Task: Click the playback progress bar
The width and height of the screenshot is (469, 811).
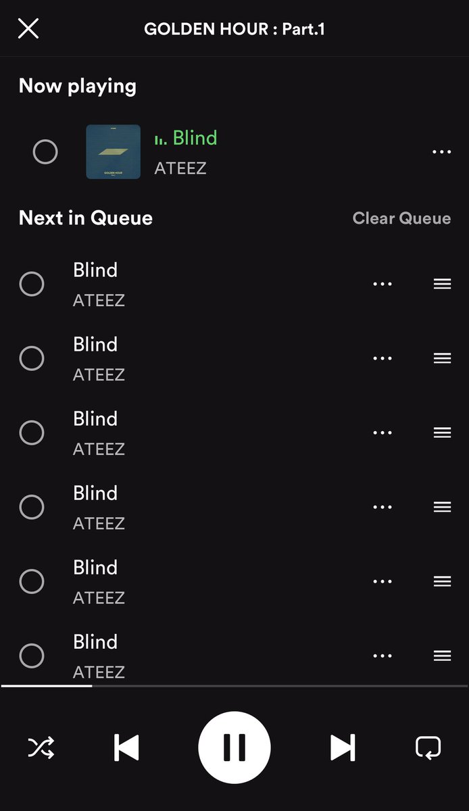Action: (234, 686)
